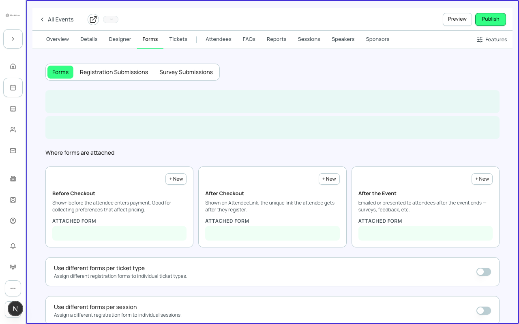Image resolution: width=519 pixels, height=324 pixels.
Task: Click After the Event attached form field
Action: pos(425,233)
